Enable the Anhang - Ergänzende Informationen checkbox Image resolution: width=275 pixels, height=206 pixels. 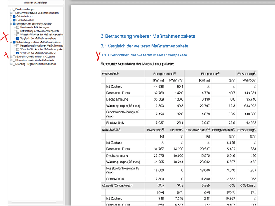click(x=14, y=64)
